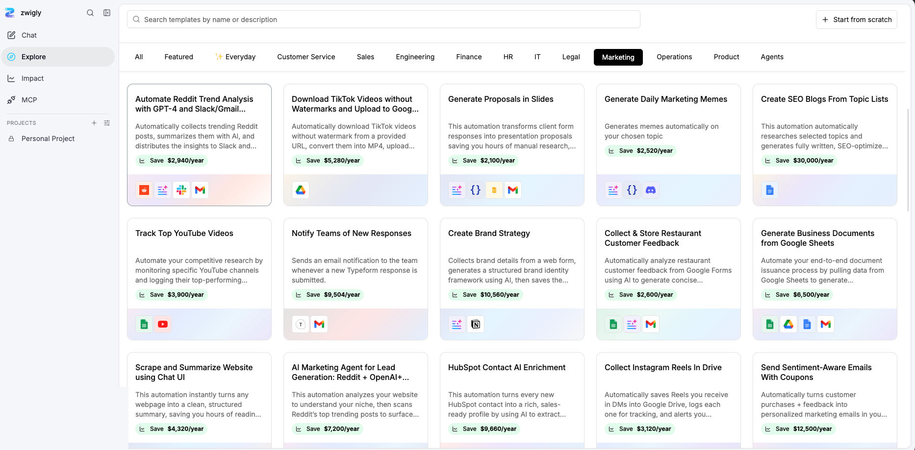This screenshot has height=450, width=915.
Task: Open Collect & Store Restaurant Customer Feedback title
Action: pyautogui.click(x=653, y=238)
